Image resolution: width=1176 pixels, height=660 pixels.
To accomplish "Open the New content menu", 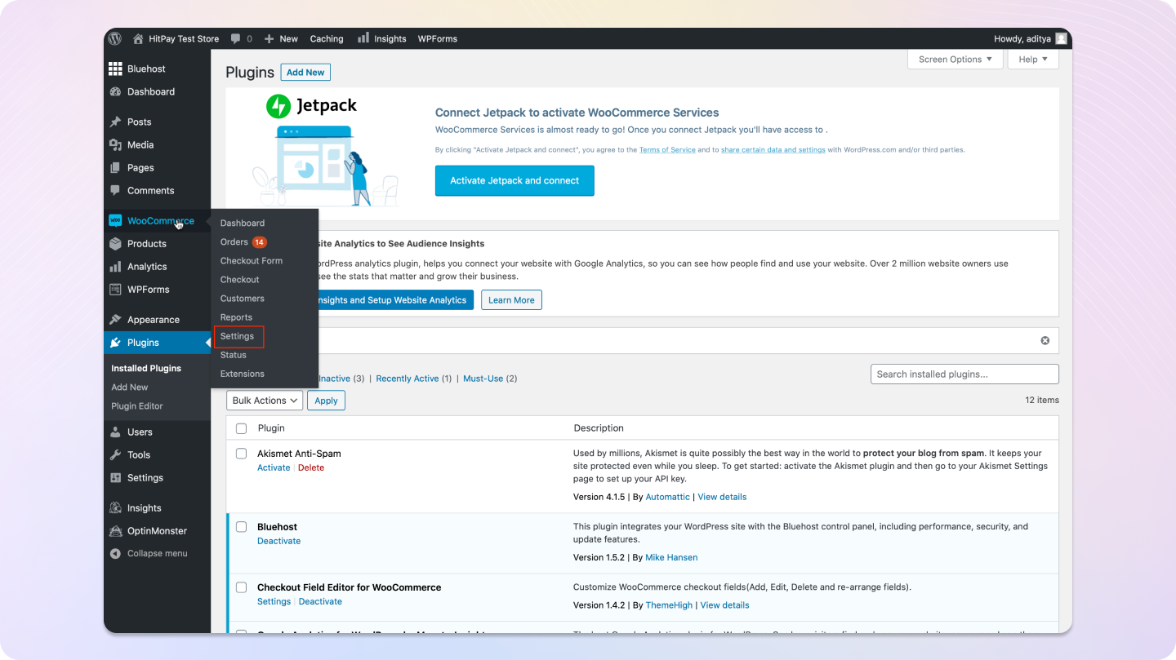I will pyautogui.click(x=281, y=38).
